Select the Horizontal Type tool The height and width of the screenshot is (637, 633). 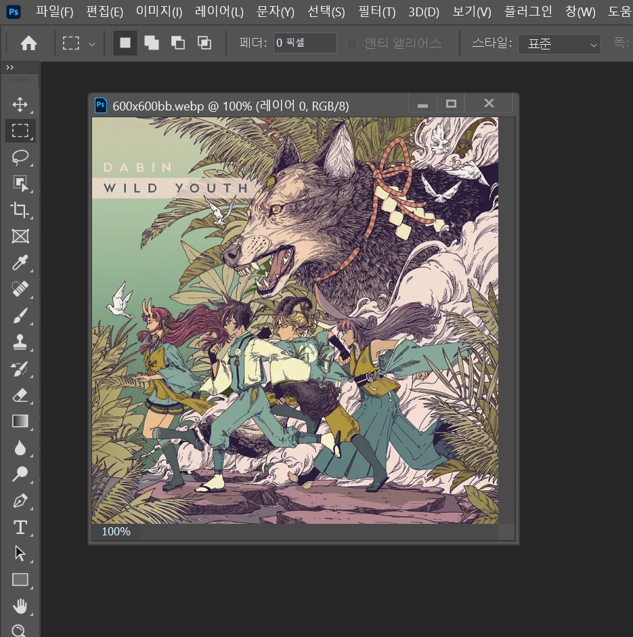[x=20, y=527]
